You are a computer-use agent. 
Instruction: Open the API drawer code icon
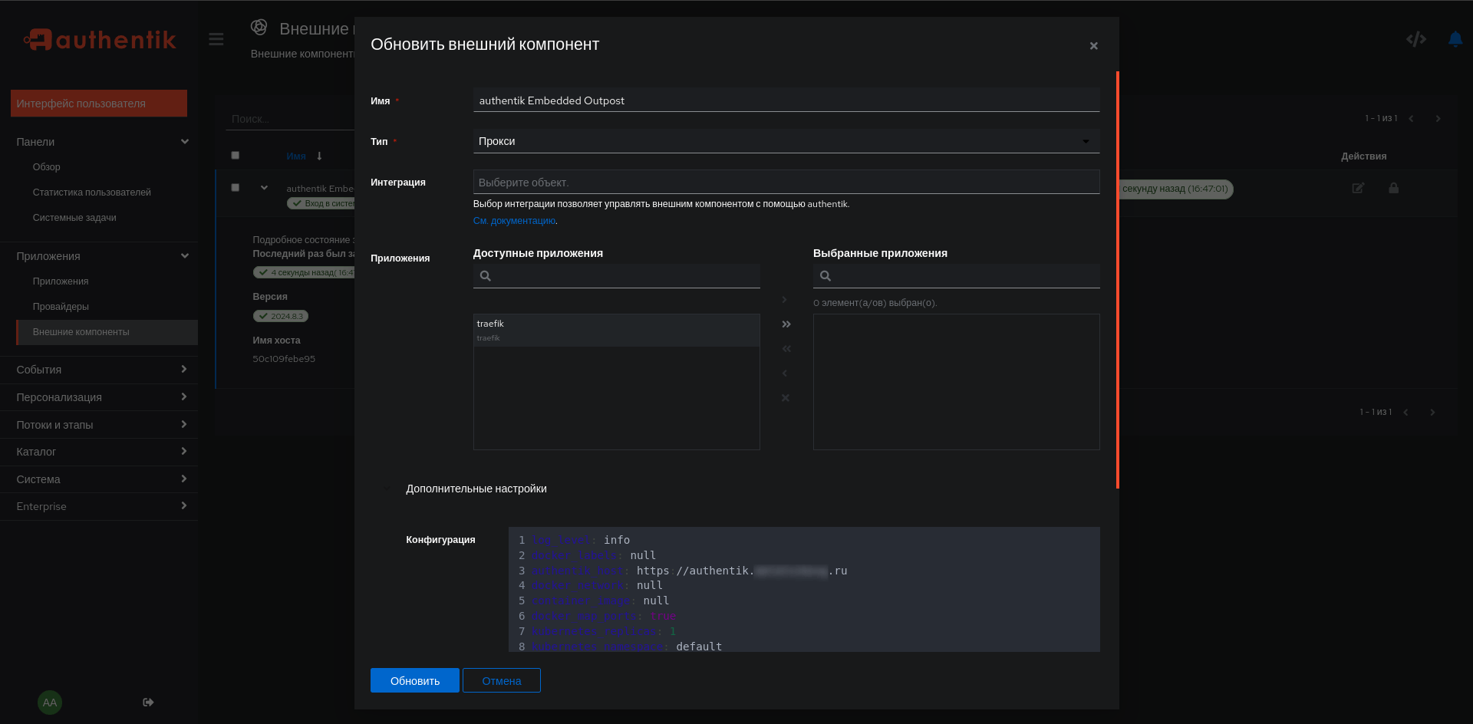point(1415,39)
